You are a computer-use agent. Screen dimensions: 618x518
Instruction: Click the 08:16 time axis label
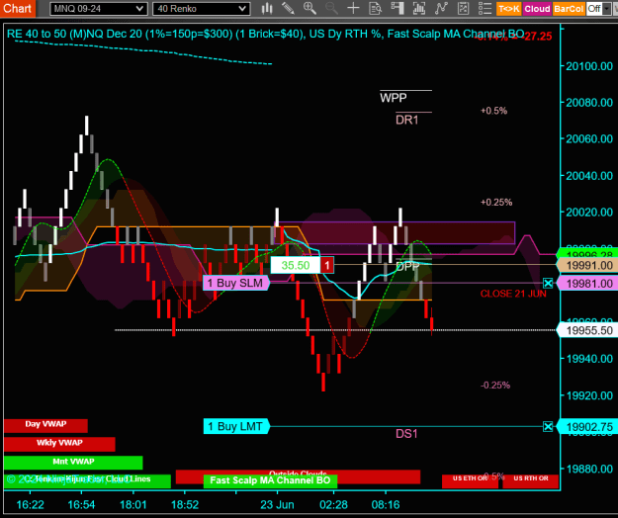(x=386, y=504)
